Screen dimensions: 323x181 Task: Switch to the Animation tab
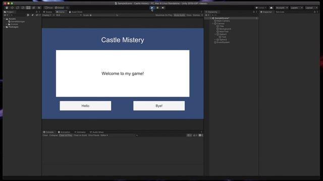click(64, 132)
